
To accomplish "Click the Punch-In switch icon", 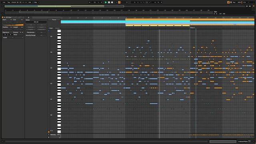I will tap(144, 2).
